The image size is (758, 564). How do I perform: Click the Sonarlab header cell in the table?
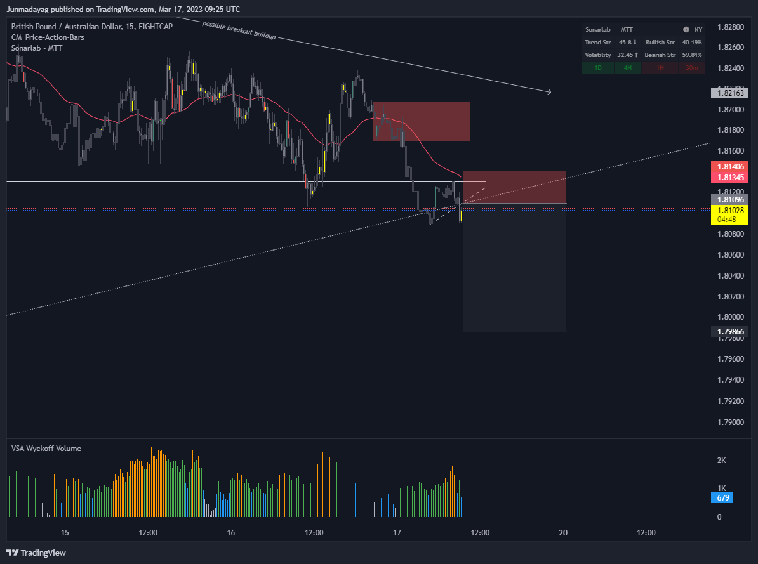point(597,29)
